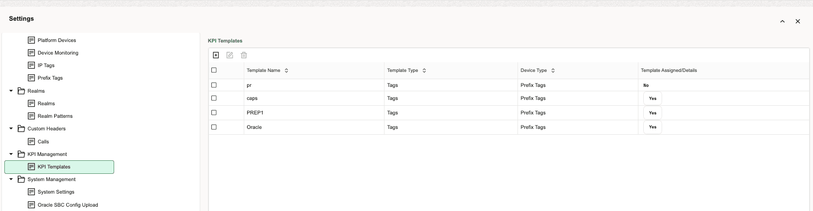Viewport: 813px width, 211px height.
Task: Open Prefix Tags settings
Action: pyautogui.click(x=50, y=78)
